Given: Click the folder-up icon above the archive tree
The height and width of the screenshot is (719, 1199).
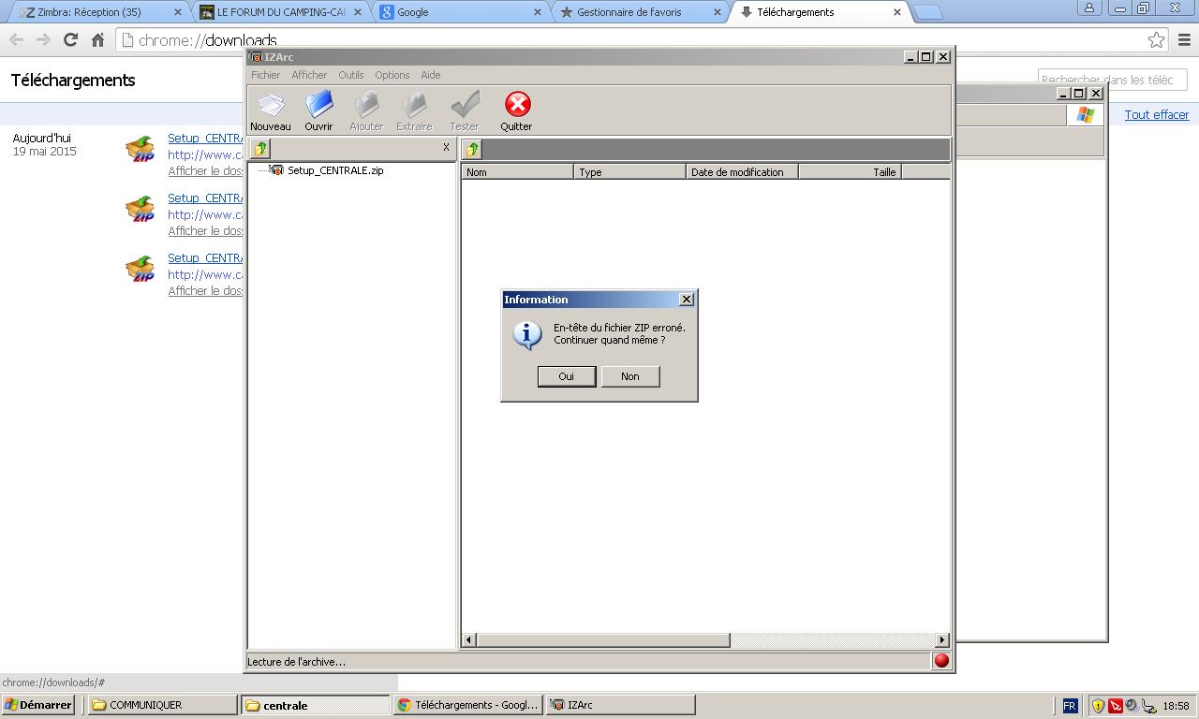Looking at the screenshot, I should pos(260,148).
